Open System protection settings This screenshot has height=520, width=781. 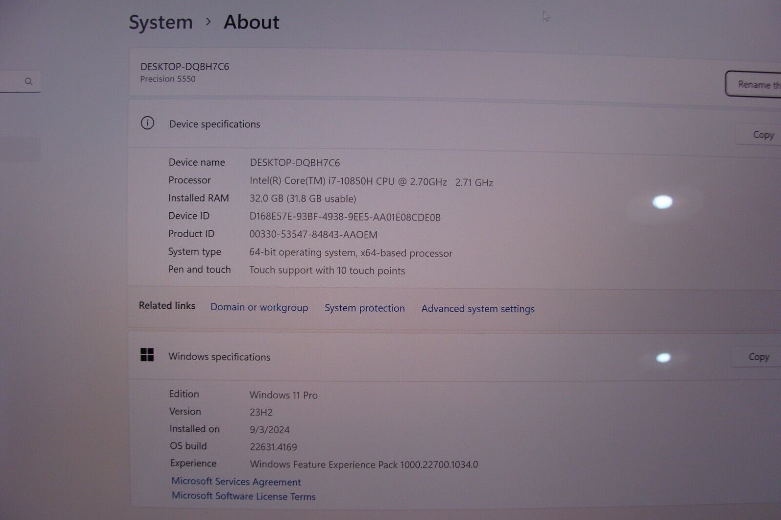click(x=365, y=308)
